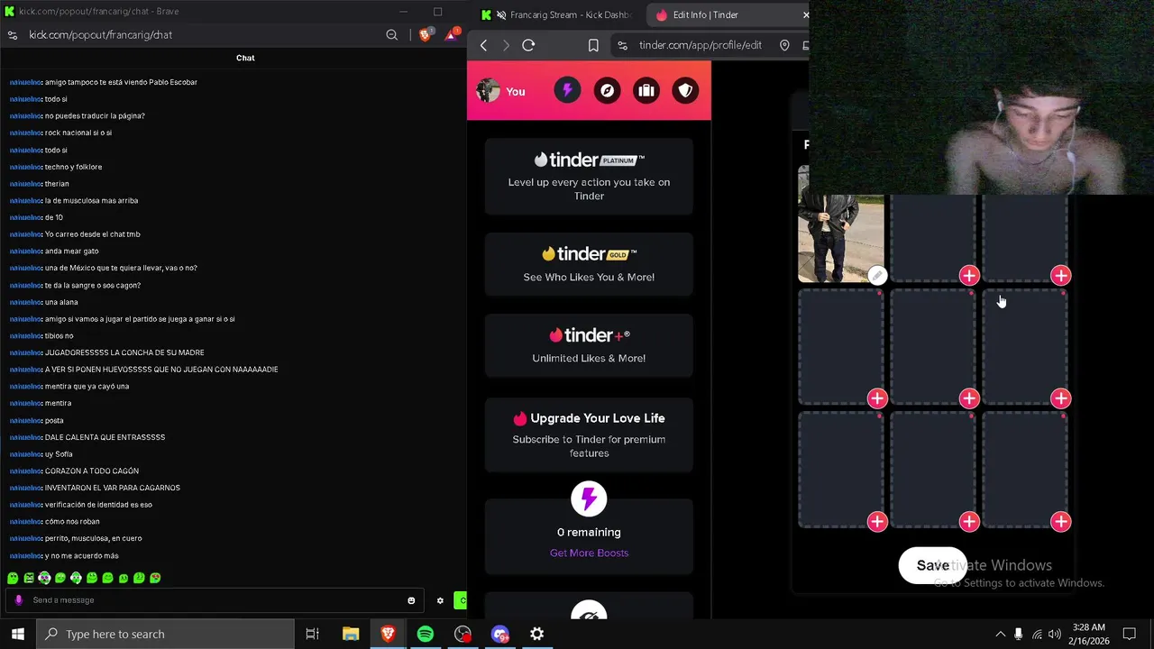Screen dimensions: 1154x649
Task: Click chat message 'techno y folklore'
Action: (x=73, y=167)
